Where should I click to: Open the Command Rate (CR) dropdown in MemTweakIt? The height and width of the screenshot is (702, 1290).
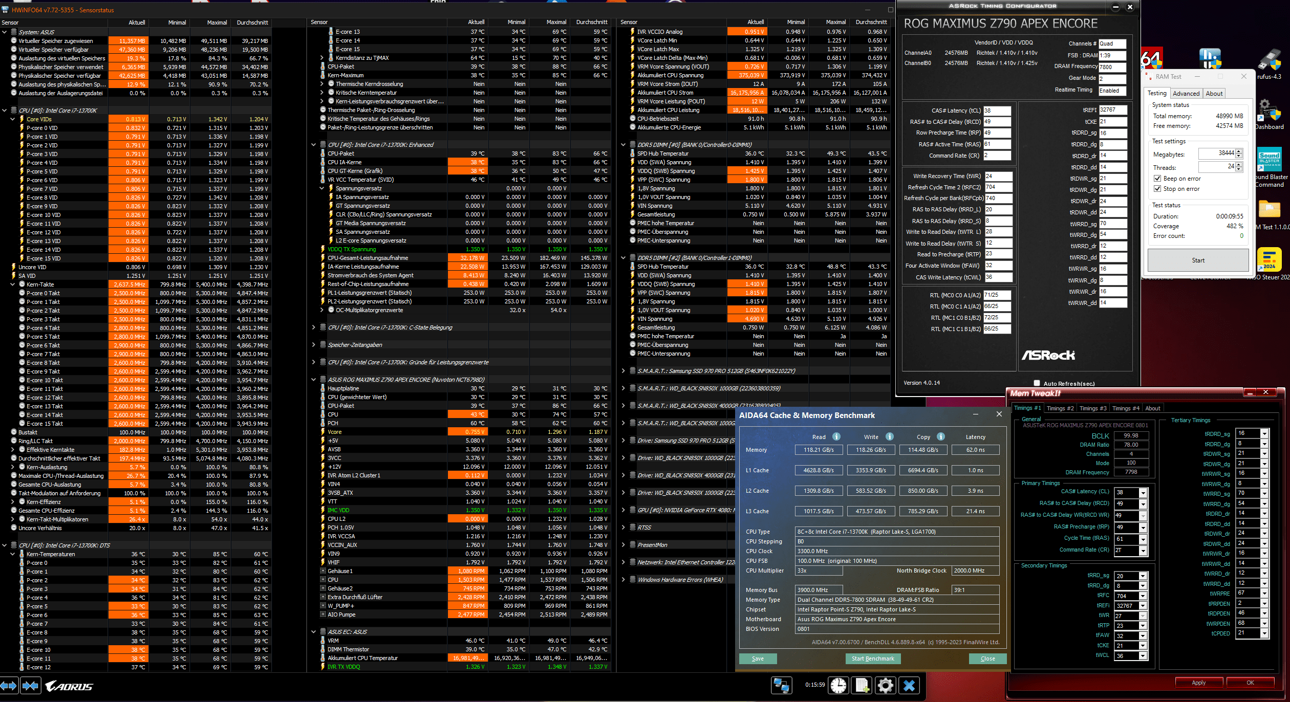[1143, 551]
